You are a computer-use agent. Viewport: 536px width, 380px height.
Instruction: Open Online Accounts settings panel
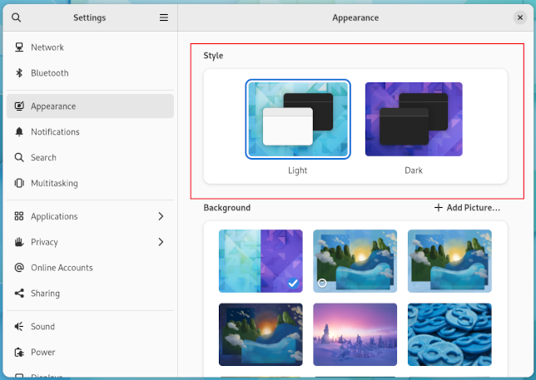click(x=90, y=268)
